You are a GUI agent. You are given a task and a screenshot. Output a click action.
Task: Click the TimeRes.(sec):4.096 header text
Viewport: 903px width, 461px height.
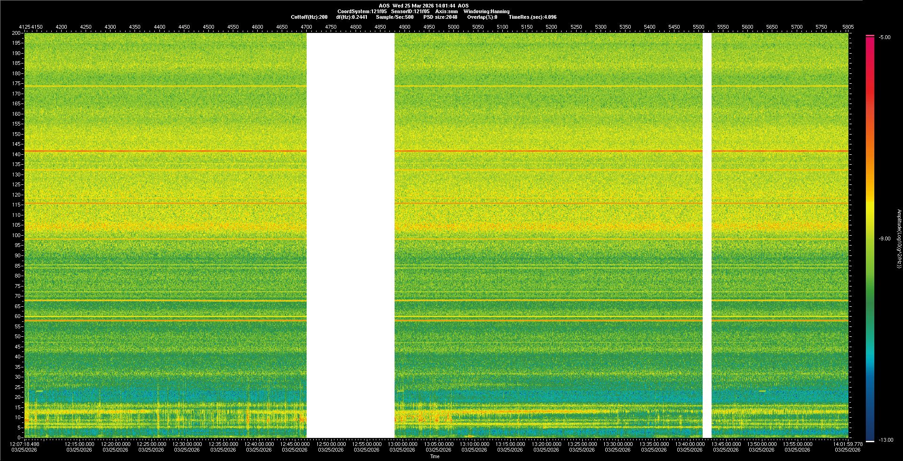[532, 17]
